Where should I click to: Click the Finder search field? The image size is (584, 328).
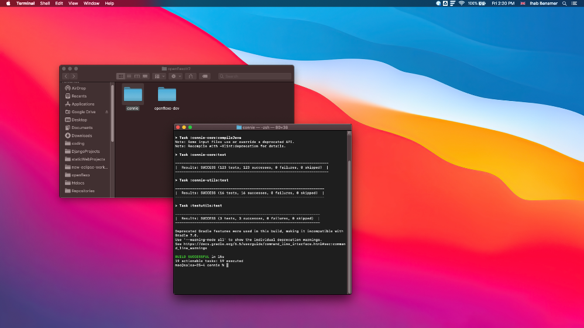tap(255, 76)
